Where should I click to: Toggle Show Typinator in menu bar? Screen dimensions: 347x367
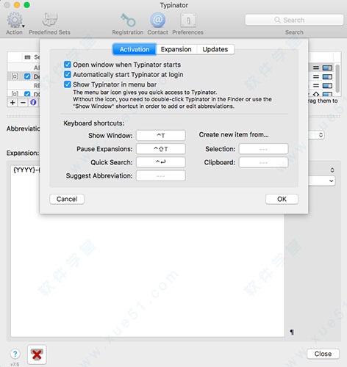68,84
